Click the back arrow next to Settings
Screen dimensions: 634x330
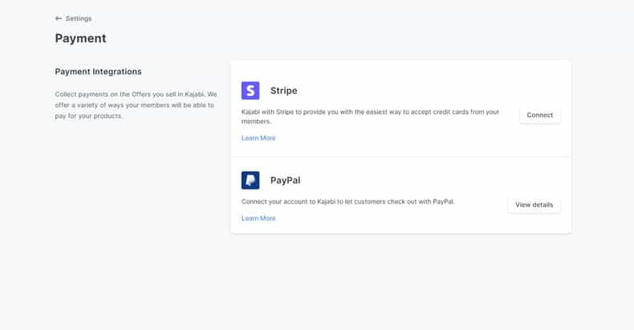(x=59, y=18)
